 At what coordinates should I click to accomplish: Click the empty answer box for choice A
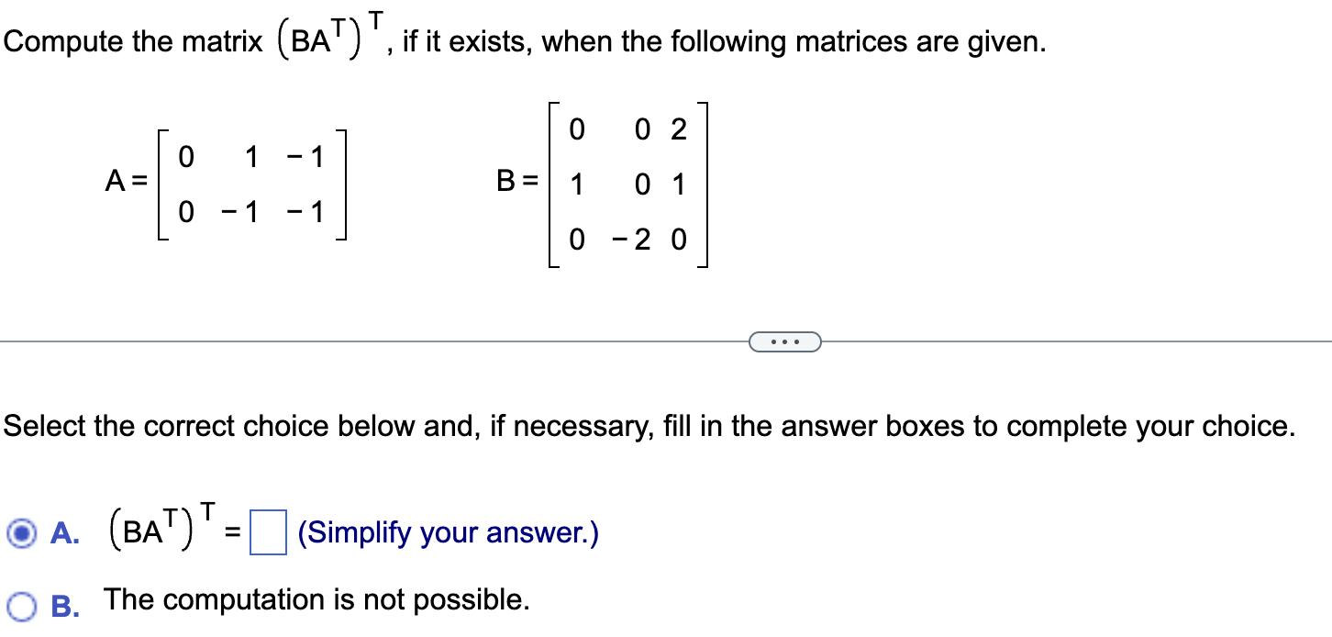coord(266,531)
